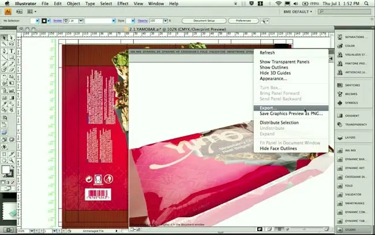
Task: Choose the Direct Selection tool
Action: click(12, 38)
